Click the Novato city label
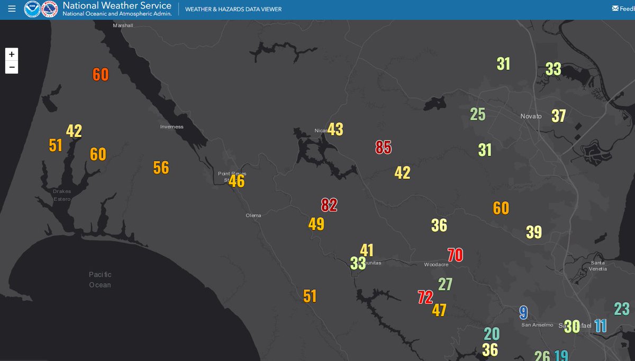Viewport: 635px width, 361px height. tap(531, 116)
